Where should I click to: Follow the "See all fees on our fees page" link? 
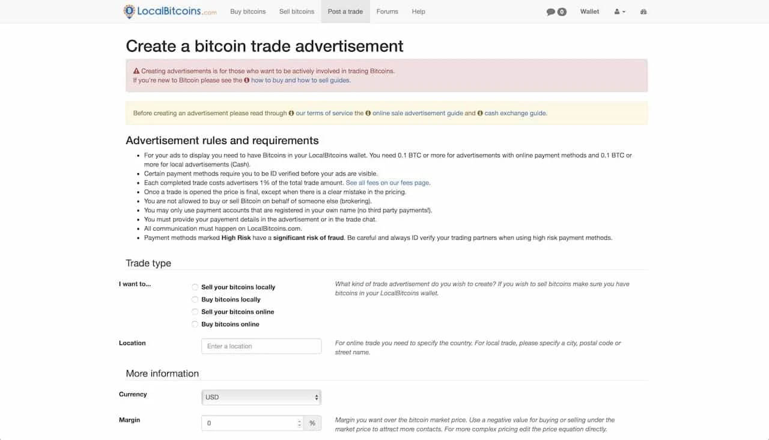[388, 183]
